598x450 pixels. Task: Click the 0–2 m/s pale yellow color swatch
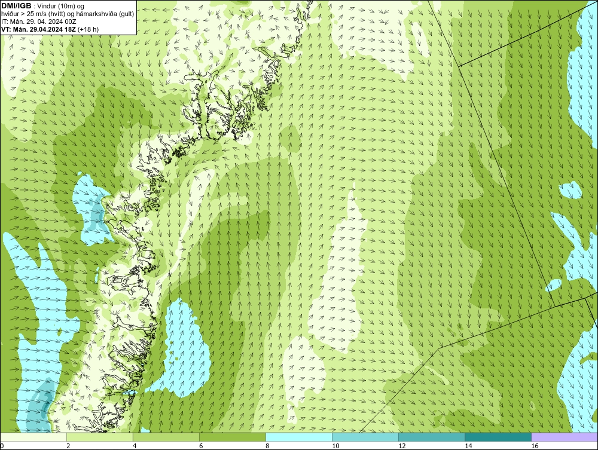pos(33,437)
